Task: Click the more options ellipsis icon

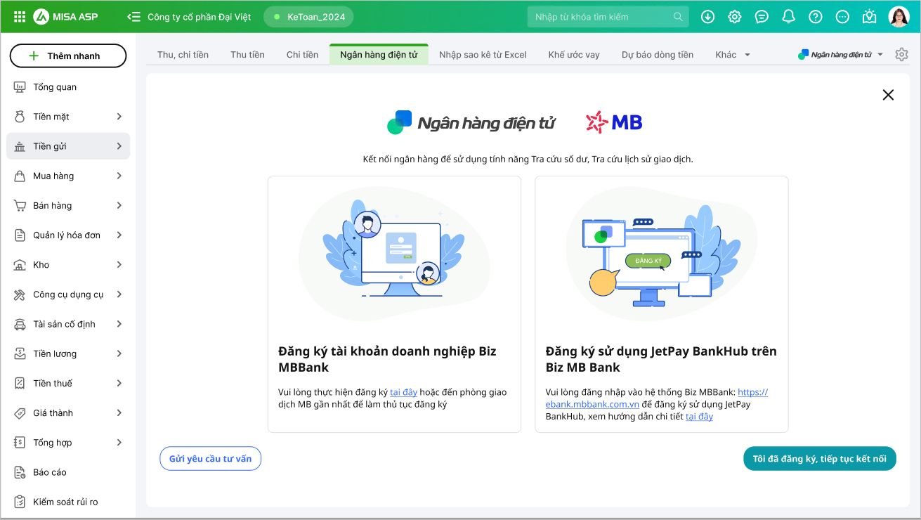Action: coord(843,17)
